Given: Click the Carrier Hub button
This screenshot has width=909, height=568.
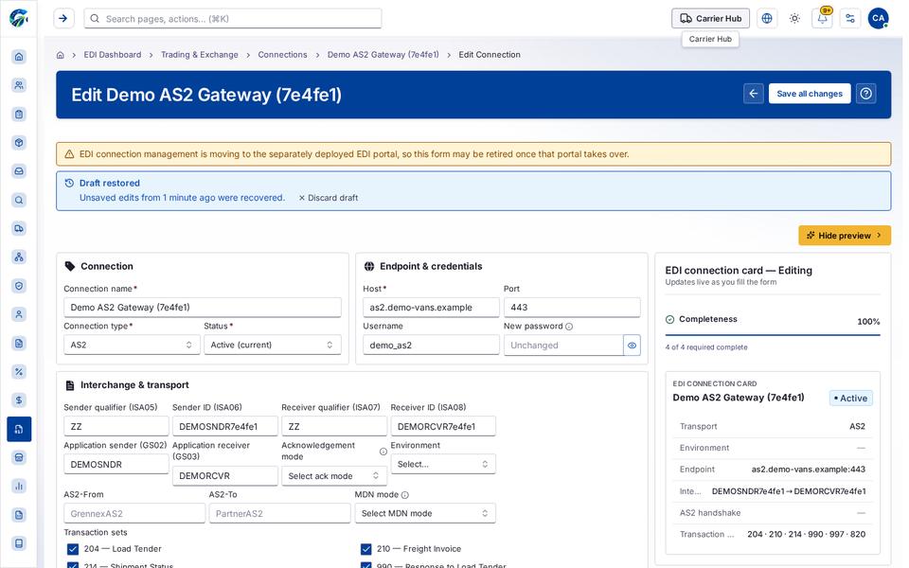Looking at the screenshot, I should (710, 19).
